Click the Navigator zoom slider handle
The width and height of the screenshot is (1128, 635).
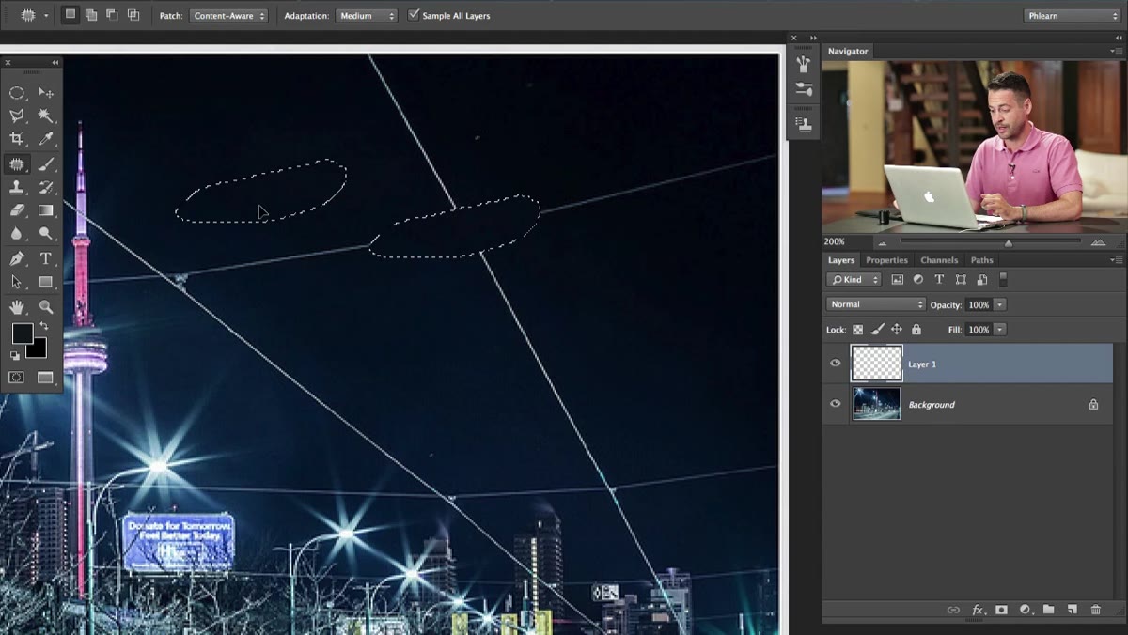[x=1009, y=243]
